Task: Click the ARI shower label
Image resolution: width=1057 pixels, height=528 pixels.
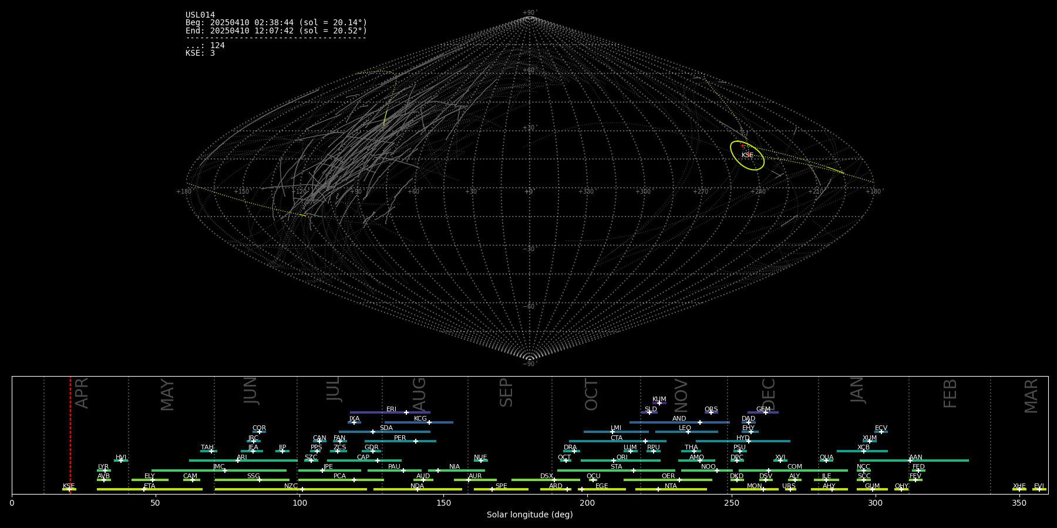Action: point(242,458)
